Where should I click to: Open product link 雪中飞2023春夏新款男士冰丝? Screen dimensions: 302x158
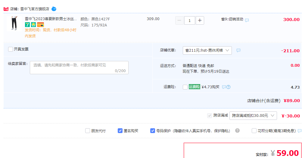[x=51, y=19]
